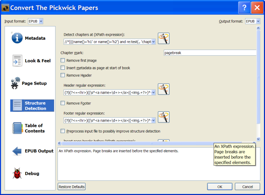The width and height of the screenshot is (265, 195).
Task: Click the "Footer regular expression:" label
Action: click(84, 113)
